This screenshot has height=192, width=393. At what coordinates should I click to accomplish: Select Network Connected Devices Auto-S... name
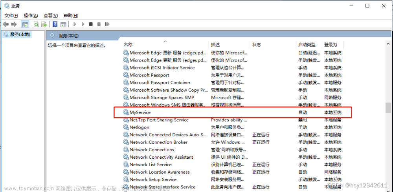(x=169, y=135)
